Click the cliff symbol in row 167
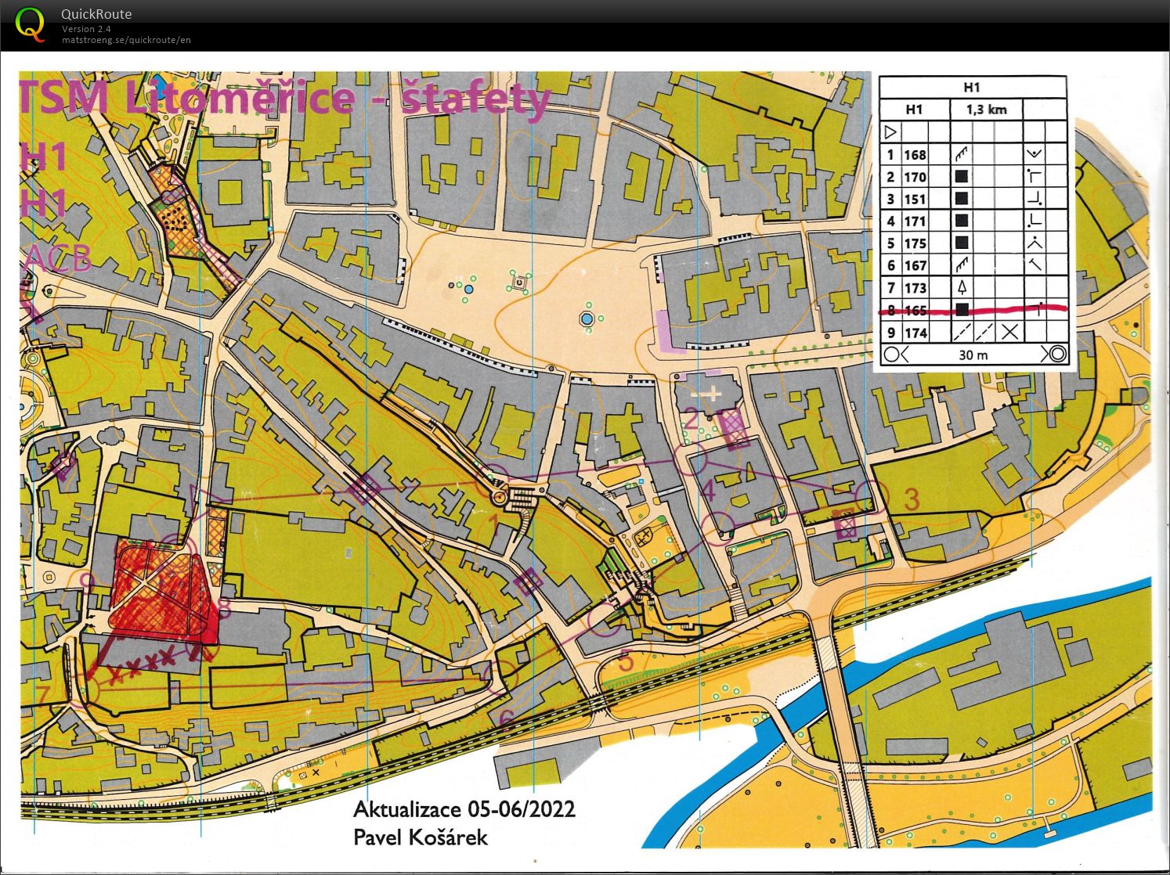This screenshot has width=1170, height=875. (962, 265)
